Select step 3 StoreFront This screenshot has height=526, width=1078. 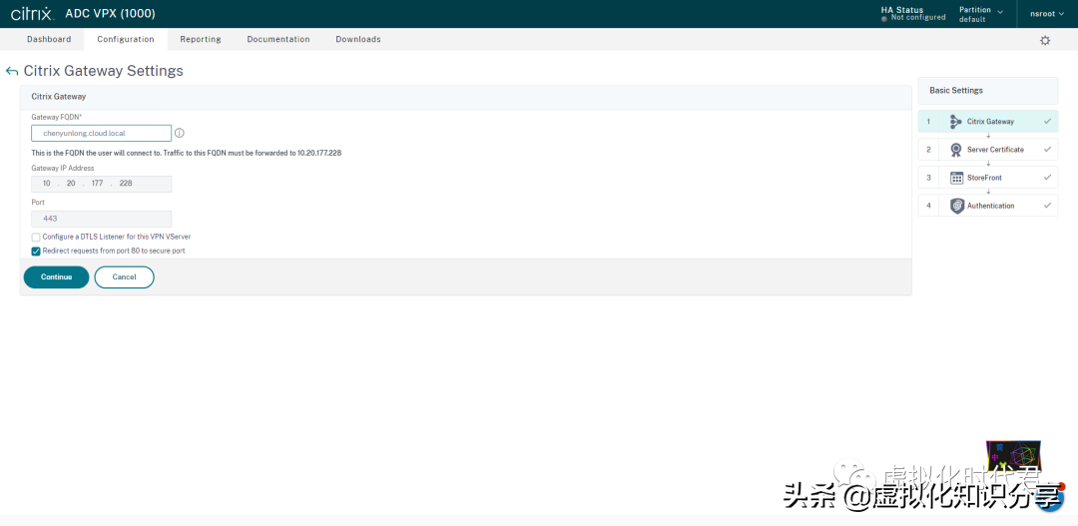[988, 178]
